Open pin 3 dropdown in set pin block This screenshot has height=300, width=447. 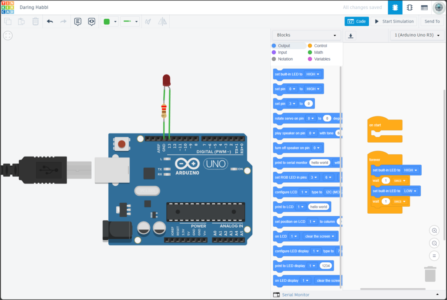(292, 104)
